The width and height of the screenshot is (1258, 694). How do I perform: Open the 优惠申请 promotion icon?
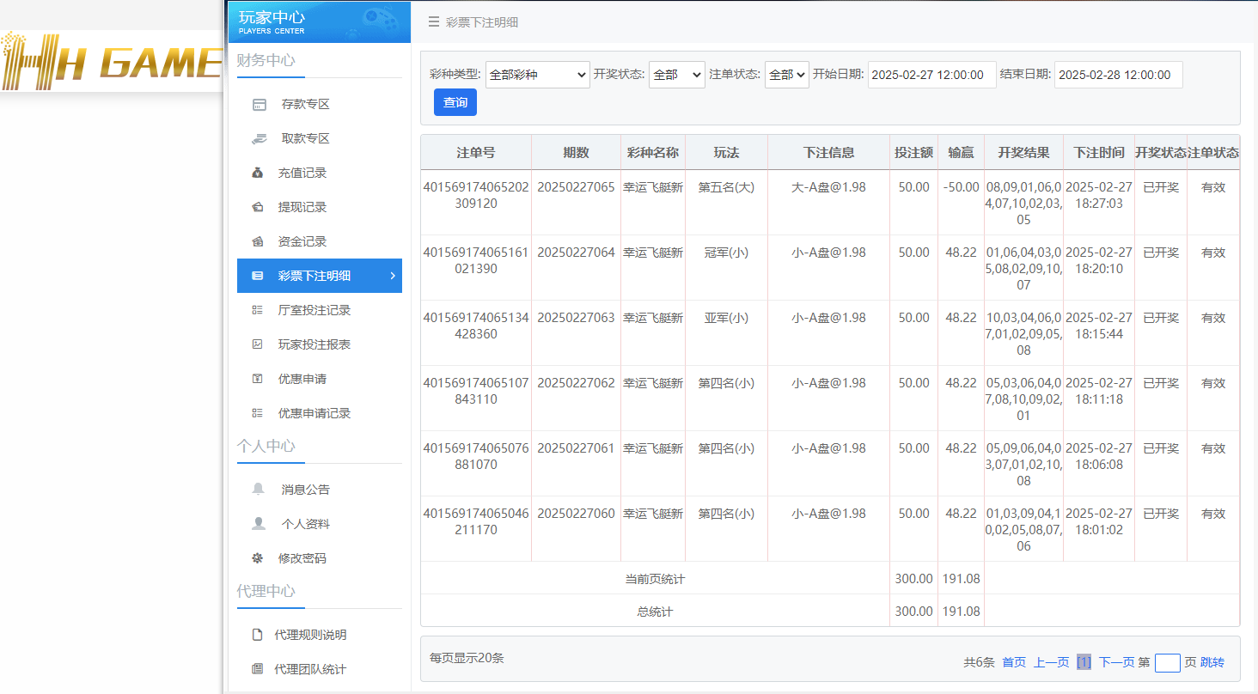coord(259,379)
